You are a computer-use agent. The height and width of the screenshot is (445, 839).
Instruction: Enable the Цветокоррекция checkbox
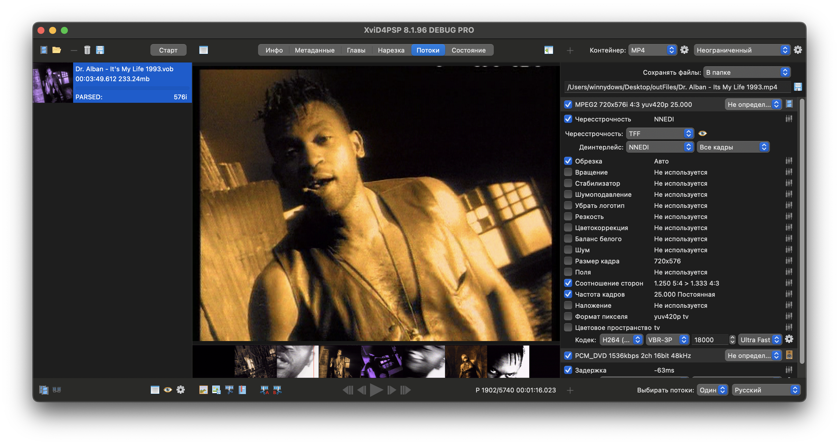(x=568, y=227)
